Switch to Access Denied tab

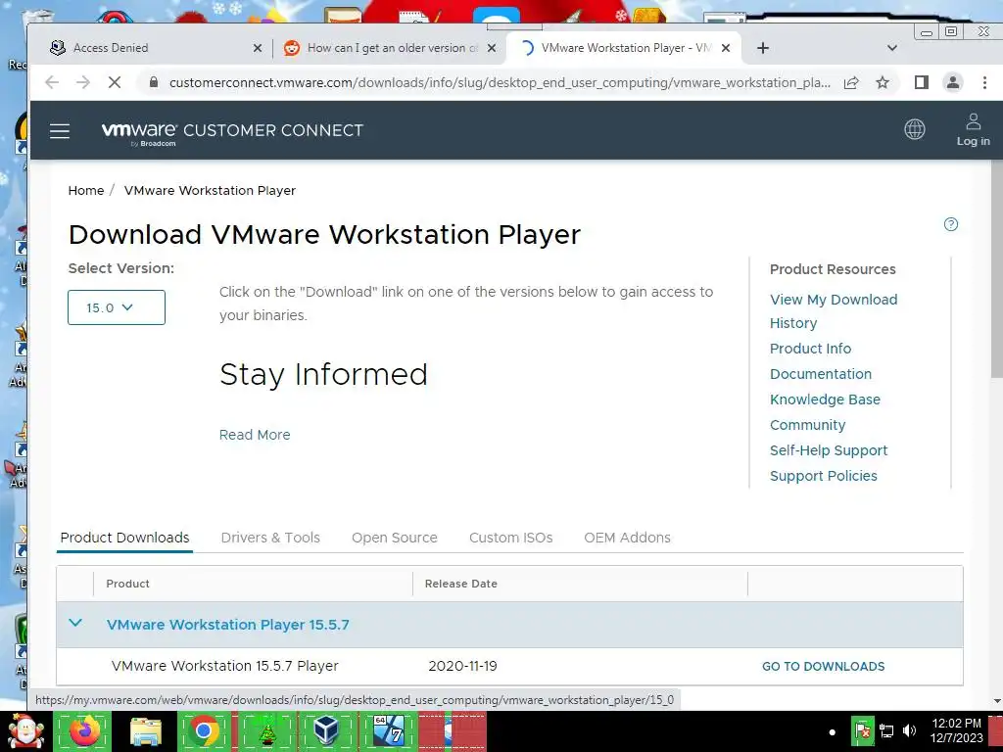pos(155,48)
